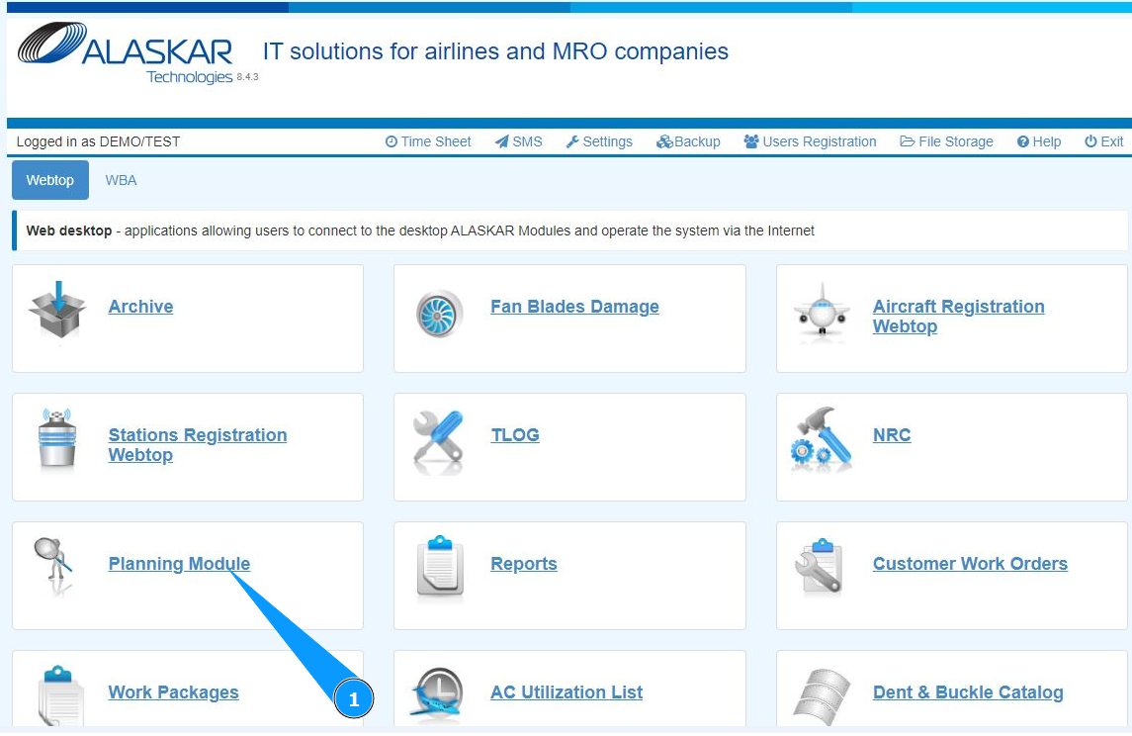
Task: Click the 'Web desktop' description text
Action: [x=420, y=230]
